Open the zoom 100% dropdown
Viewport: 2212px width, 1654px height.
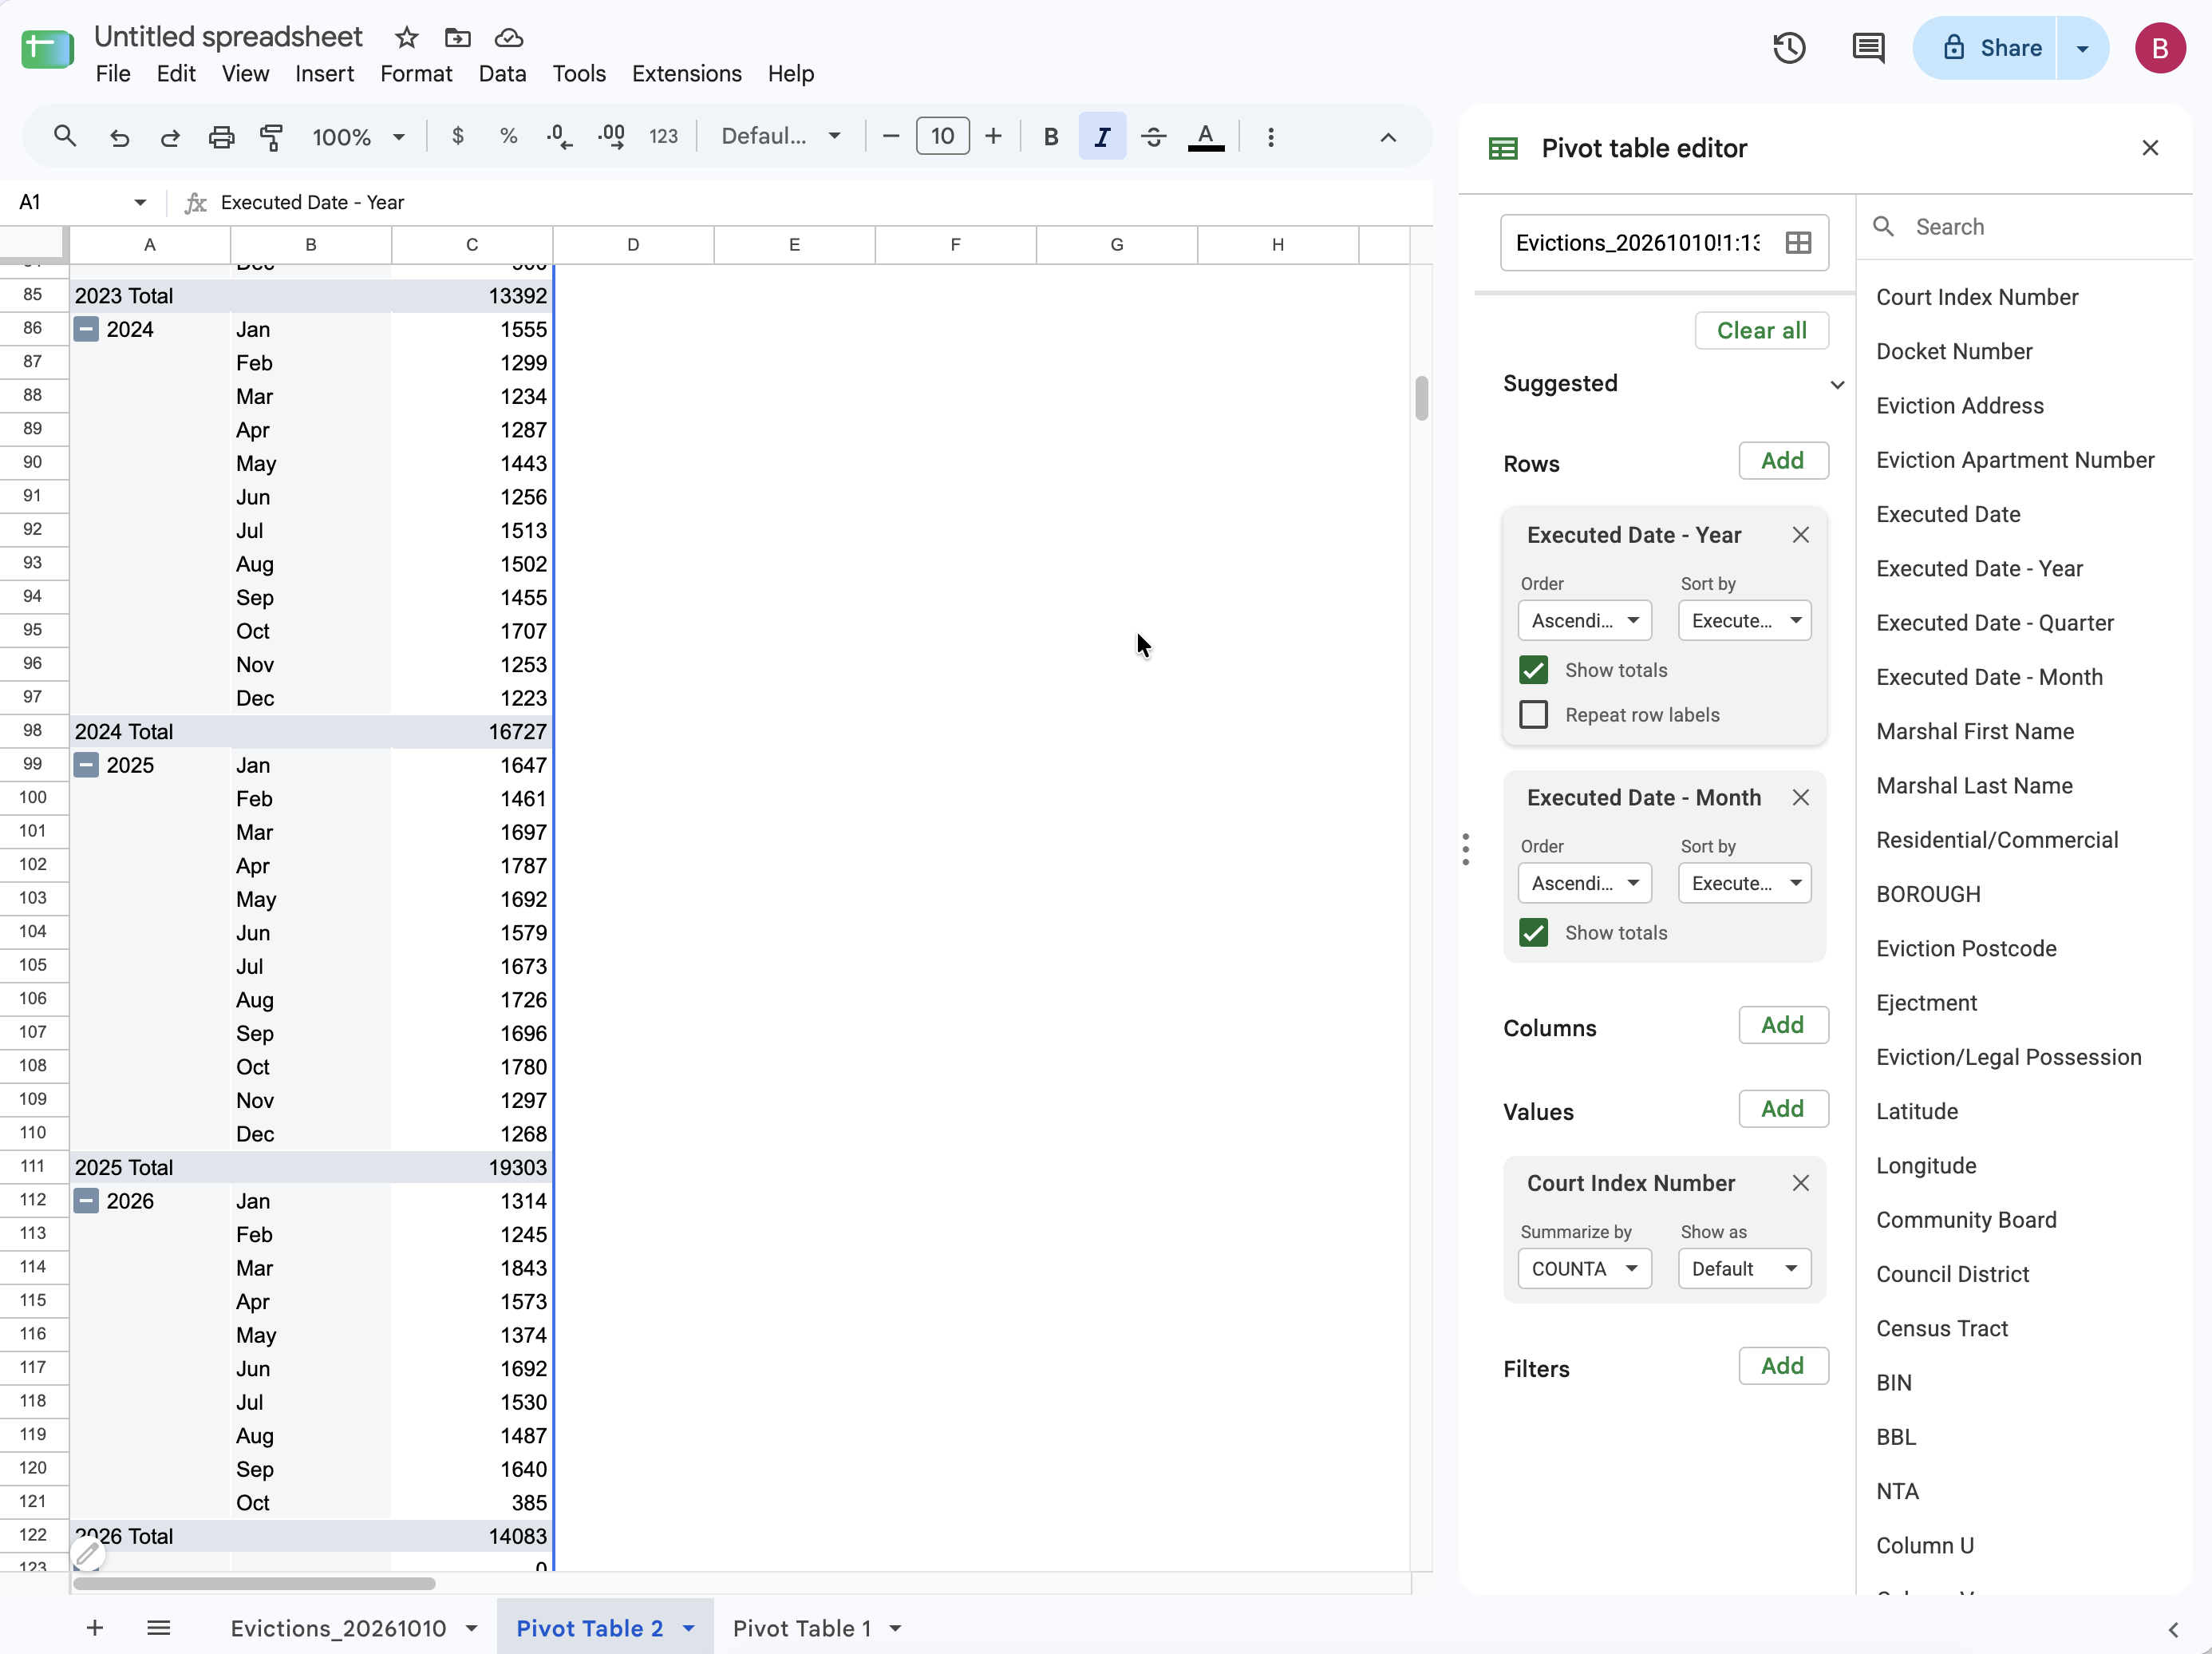tap(358, 137)
